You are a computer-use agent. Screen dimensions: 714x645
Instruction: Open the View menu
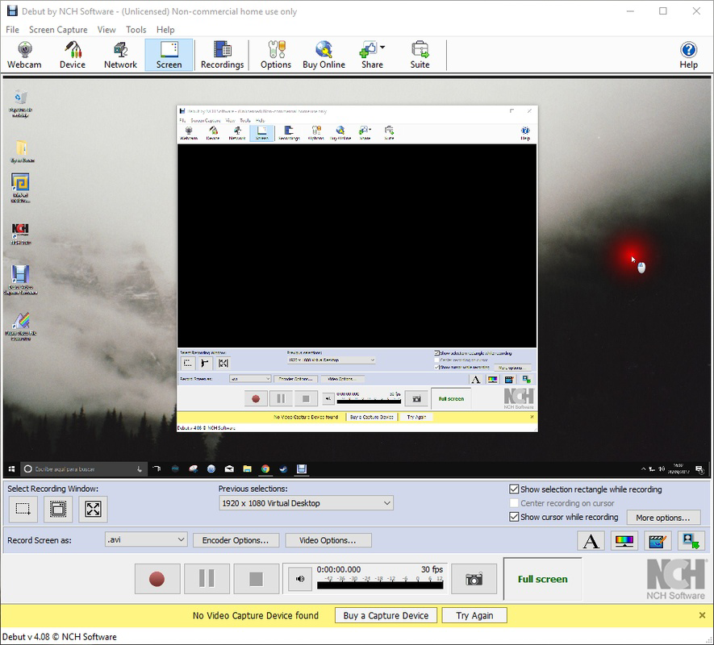tap(106, 30)
